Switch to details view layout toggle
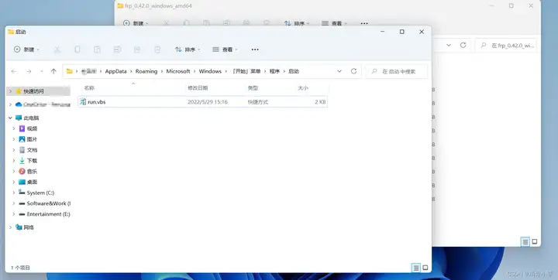The height and width of the screenshot is (280, 558). pyautogui.click(x=415, y=268)
